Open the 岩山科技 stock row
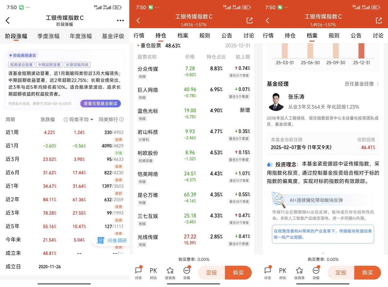The width and height of the screenshot is (388, 287). 194,135
